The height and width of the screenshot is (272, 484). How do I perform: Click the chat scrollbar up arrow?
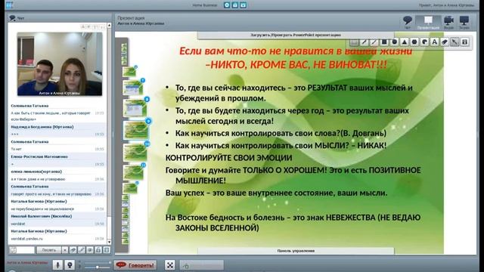109,25
